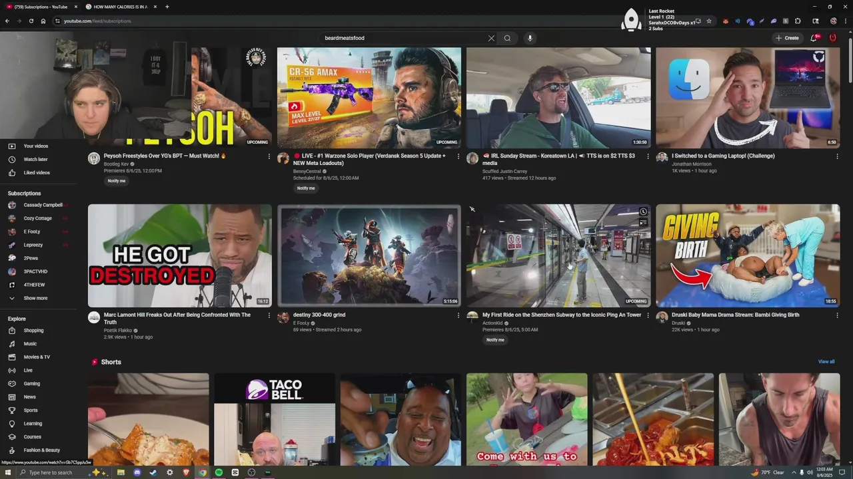Open a new browser tab with plus icon
The height and width of the screenshot is (479, 853).
point(167,7)
